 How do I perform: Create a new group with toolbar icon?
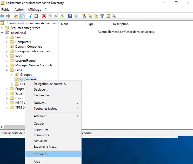[90, 16]
